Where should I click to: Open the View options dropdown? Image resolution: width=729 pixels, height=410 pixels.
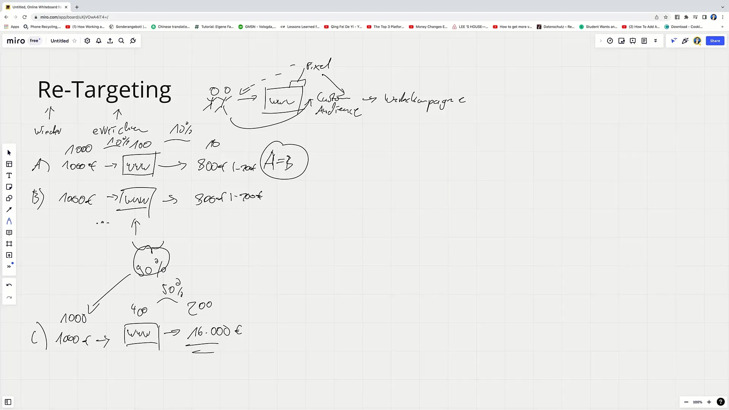coord(657,41)
